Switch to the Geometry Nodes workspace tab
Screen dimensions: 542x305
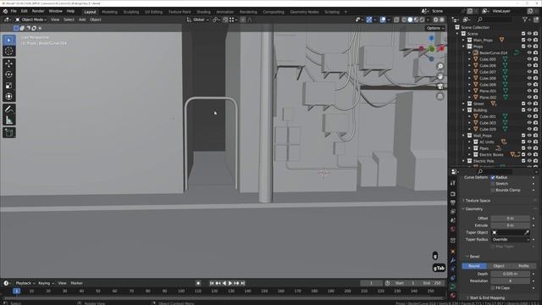(x=304, y=12)
